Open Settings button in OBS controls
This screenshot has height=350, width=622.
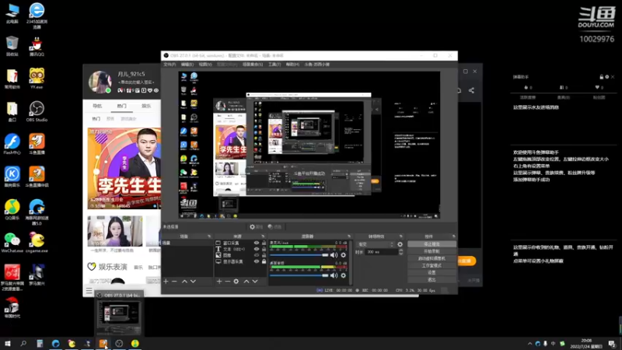432,273
